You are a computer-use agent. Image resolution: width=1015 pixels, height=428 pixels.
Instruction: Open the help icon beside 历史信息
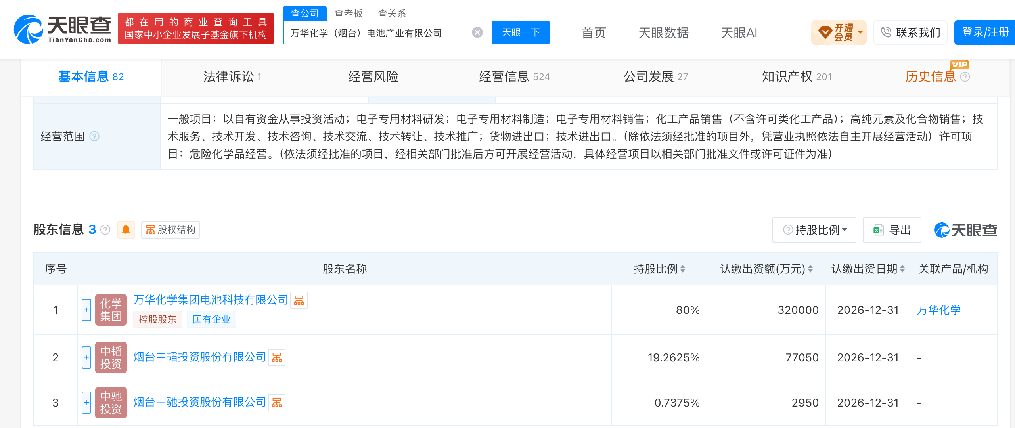965,77
